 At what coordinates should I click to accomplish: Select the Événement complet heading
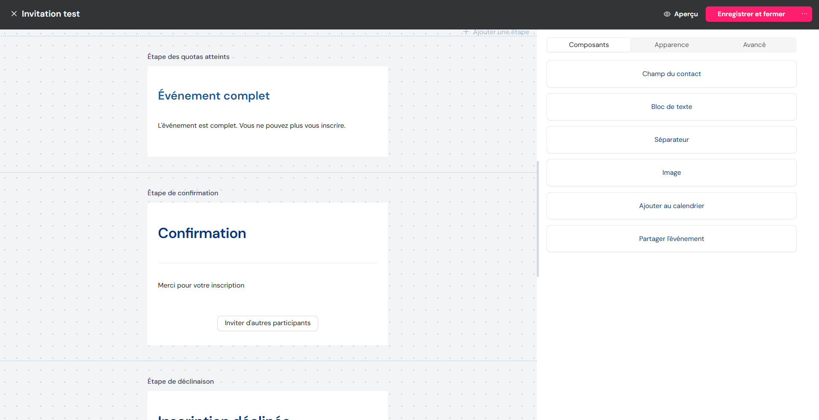click(x=214, y=96)
